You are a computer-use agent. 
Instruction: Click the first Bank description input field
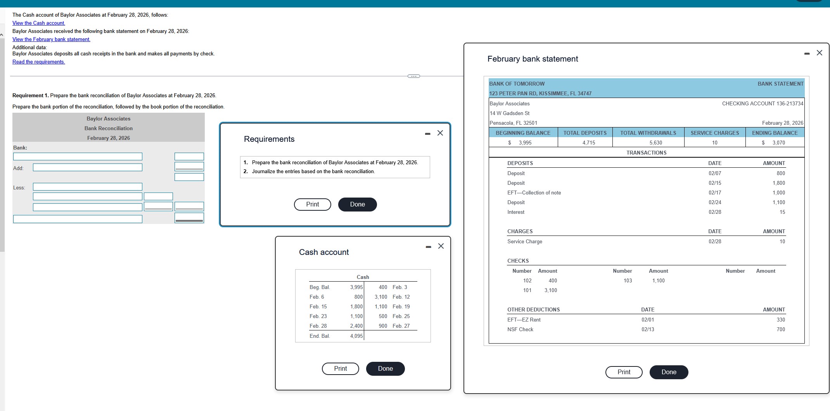[78, 156]
